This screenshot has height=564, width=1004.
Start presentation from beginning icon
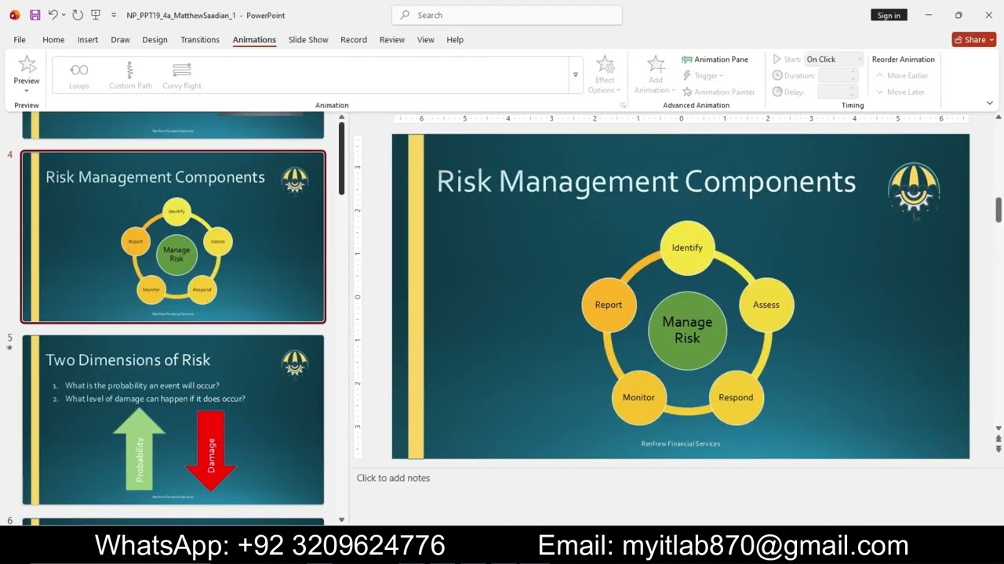(96, 15)
